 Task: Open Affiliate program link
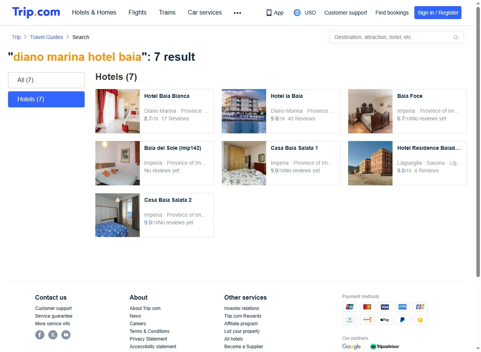241,324
